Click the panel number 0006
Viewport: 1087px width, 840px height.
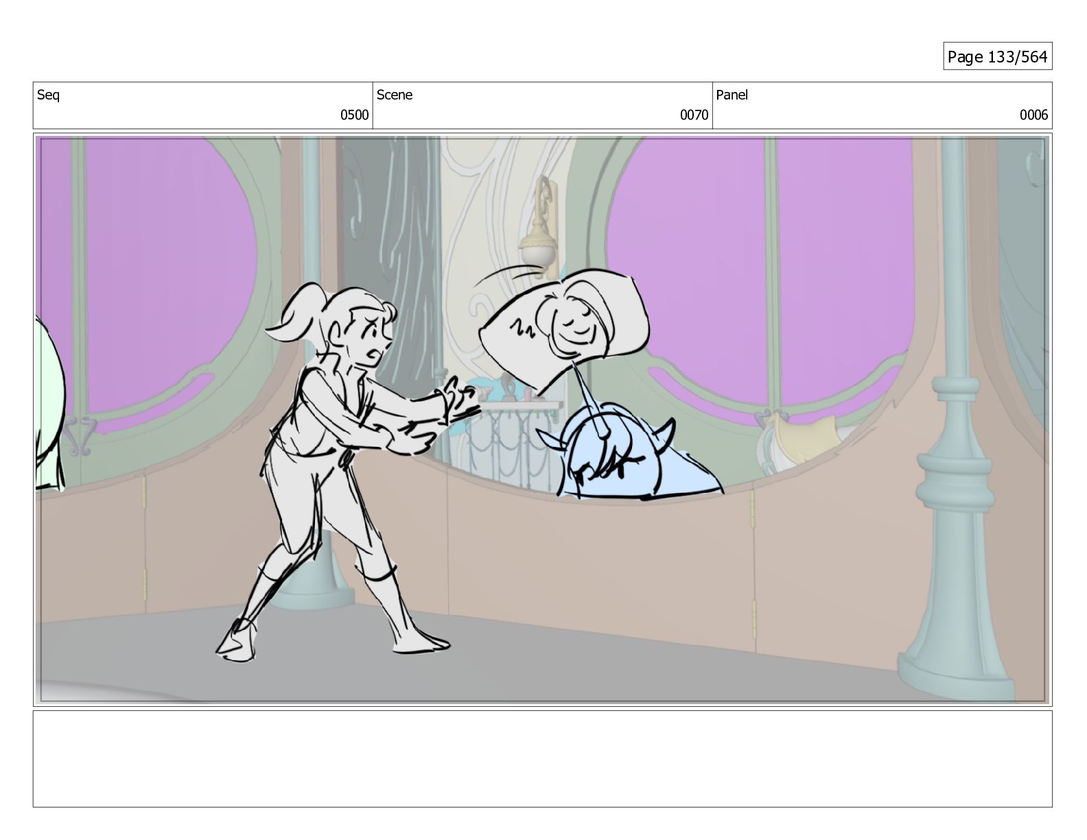(1033, 115)
